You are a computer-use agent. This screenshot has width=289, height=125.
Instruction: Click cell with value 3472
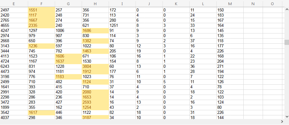click(14, 102)
